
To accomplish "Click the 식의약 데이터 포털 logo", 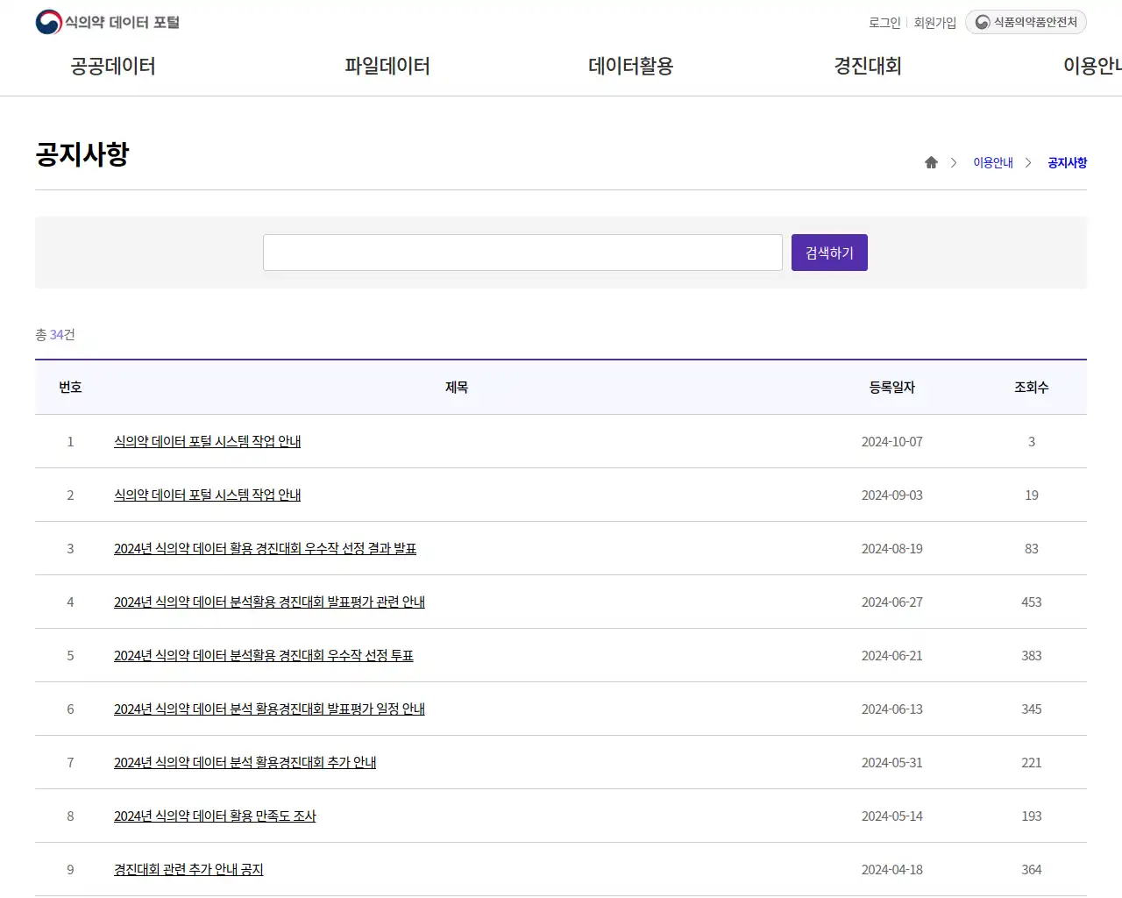I will point(107,22).
